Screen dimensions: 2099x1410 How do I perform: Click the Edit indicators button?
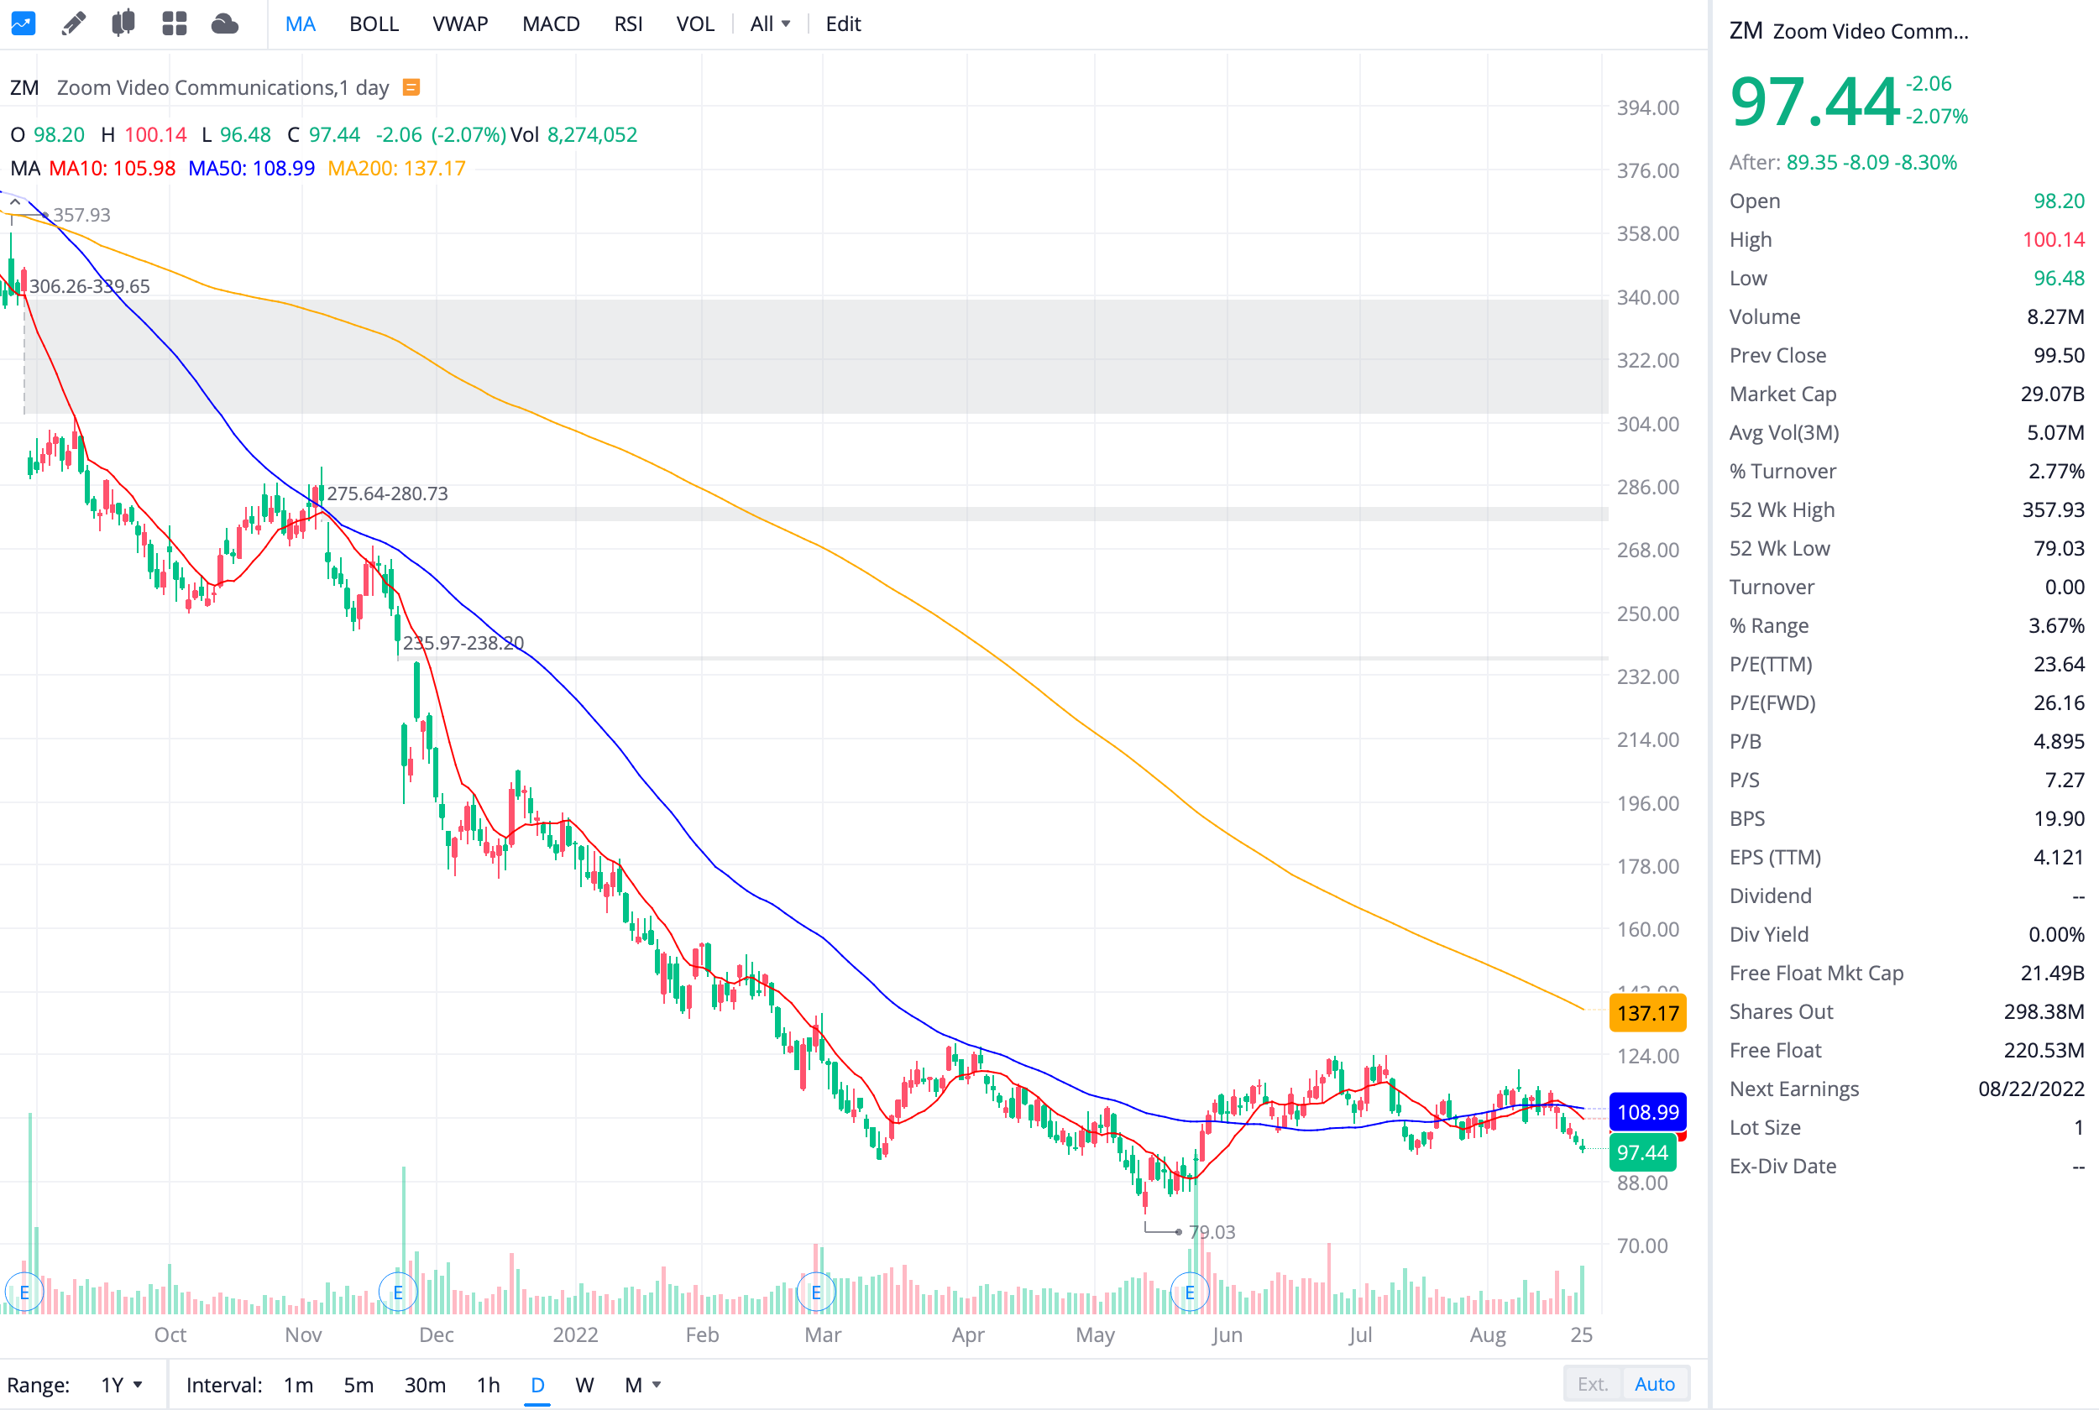point(843,24)
